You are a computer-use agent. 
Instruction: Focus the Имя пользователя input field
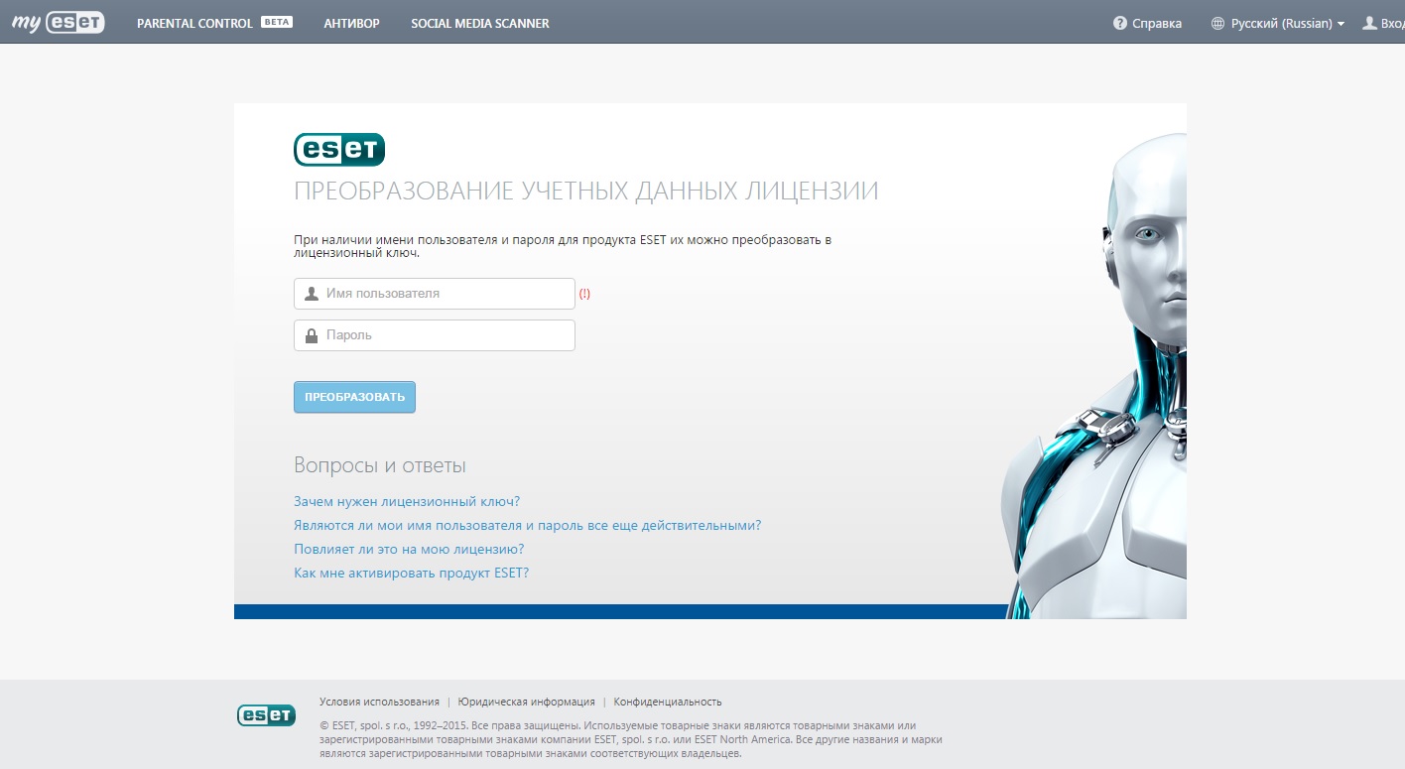(435, 294)
